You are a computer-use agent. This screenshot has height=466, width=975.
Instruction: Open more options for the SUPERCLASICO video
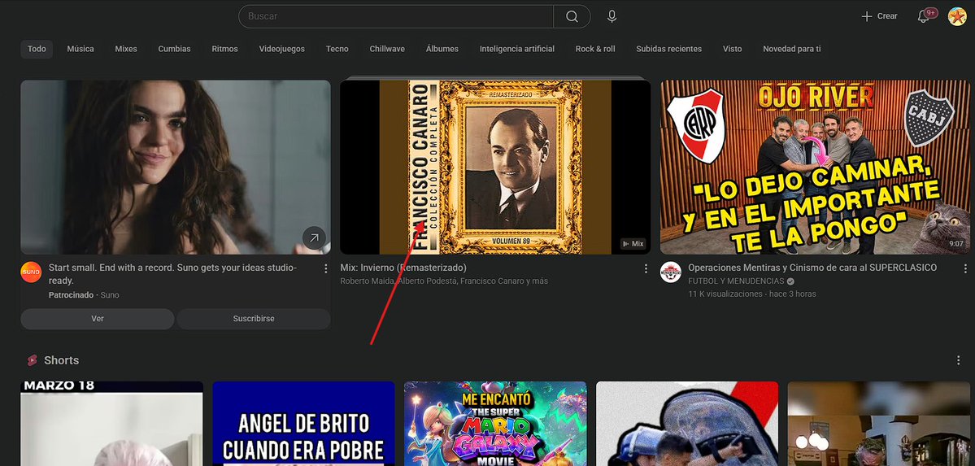(x=965, y=268)
